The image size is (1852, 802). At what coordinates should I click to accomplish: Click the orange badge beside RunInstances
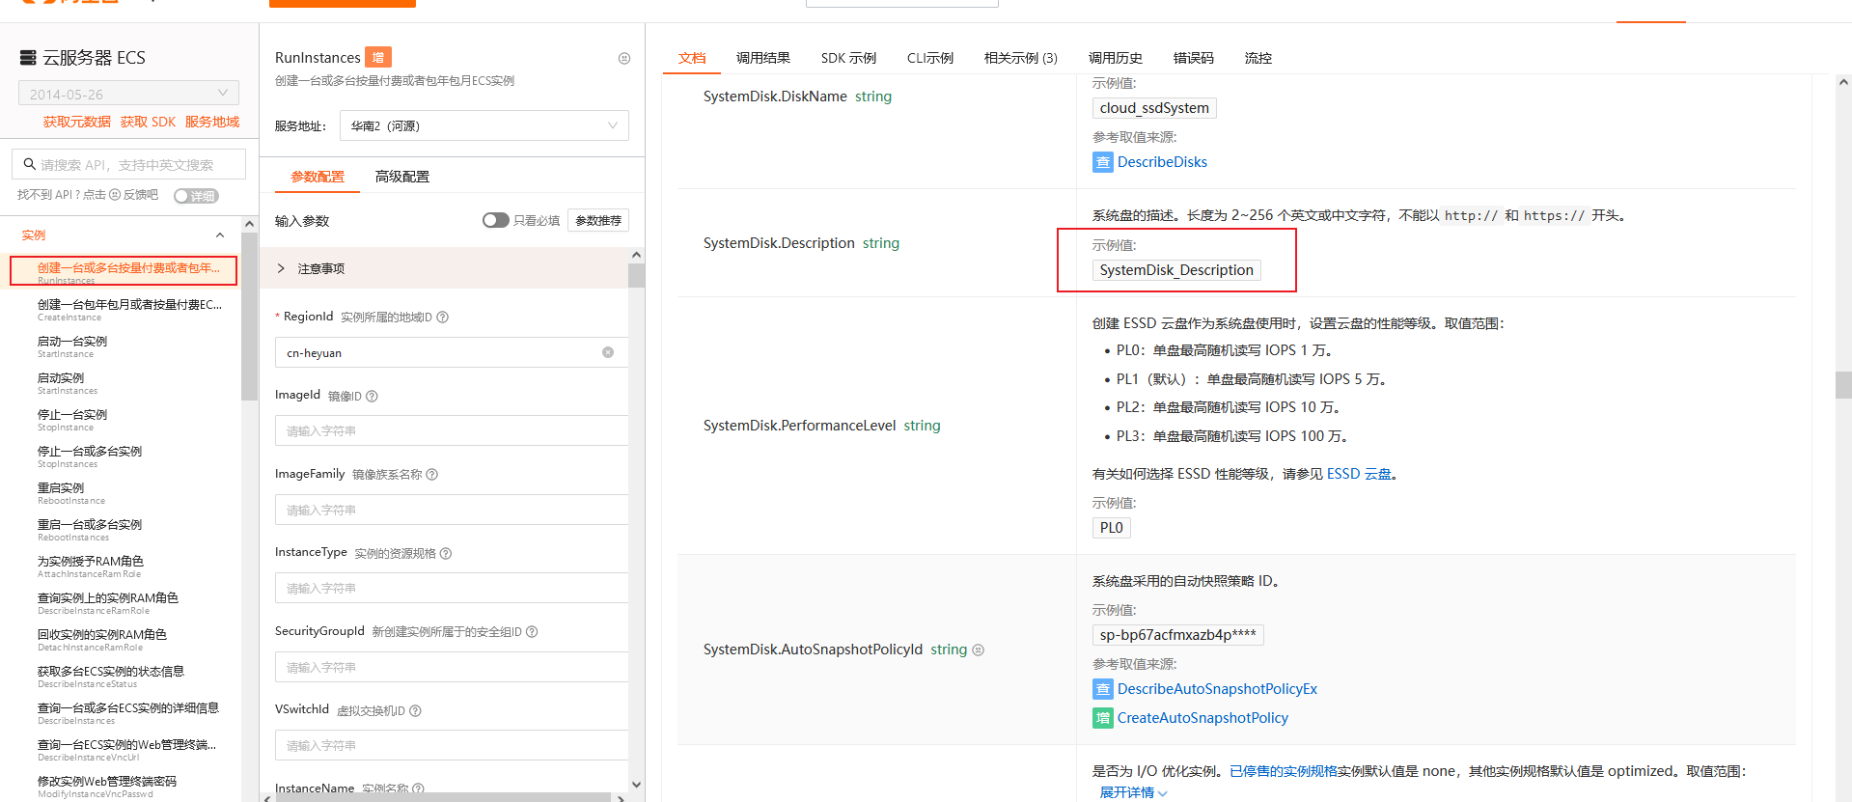pos(378,57)
